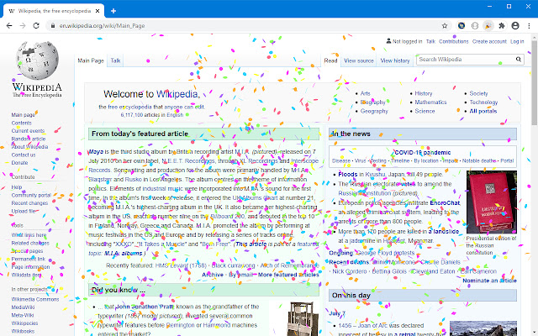View site info via the padlock icon

(x=53, y=26)
